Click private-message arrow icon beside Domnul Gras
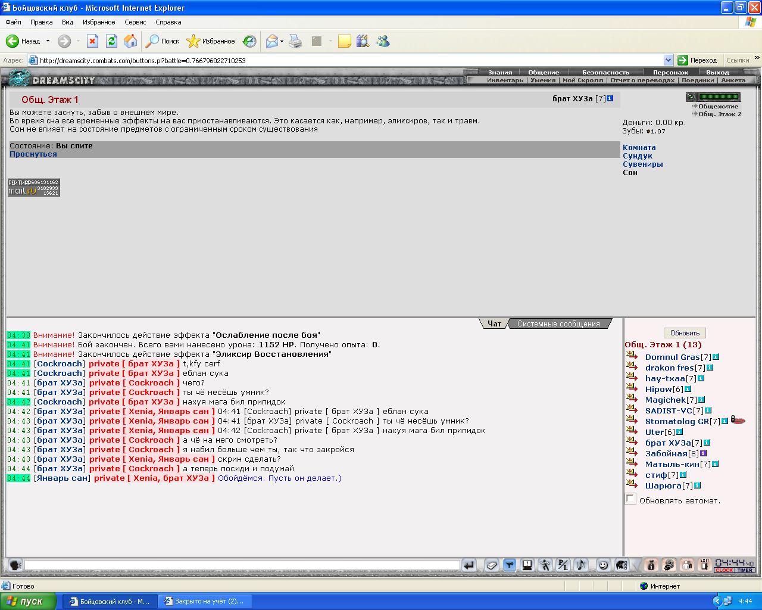The image size is (762, 610). coord(632,356)
